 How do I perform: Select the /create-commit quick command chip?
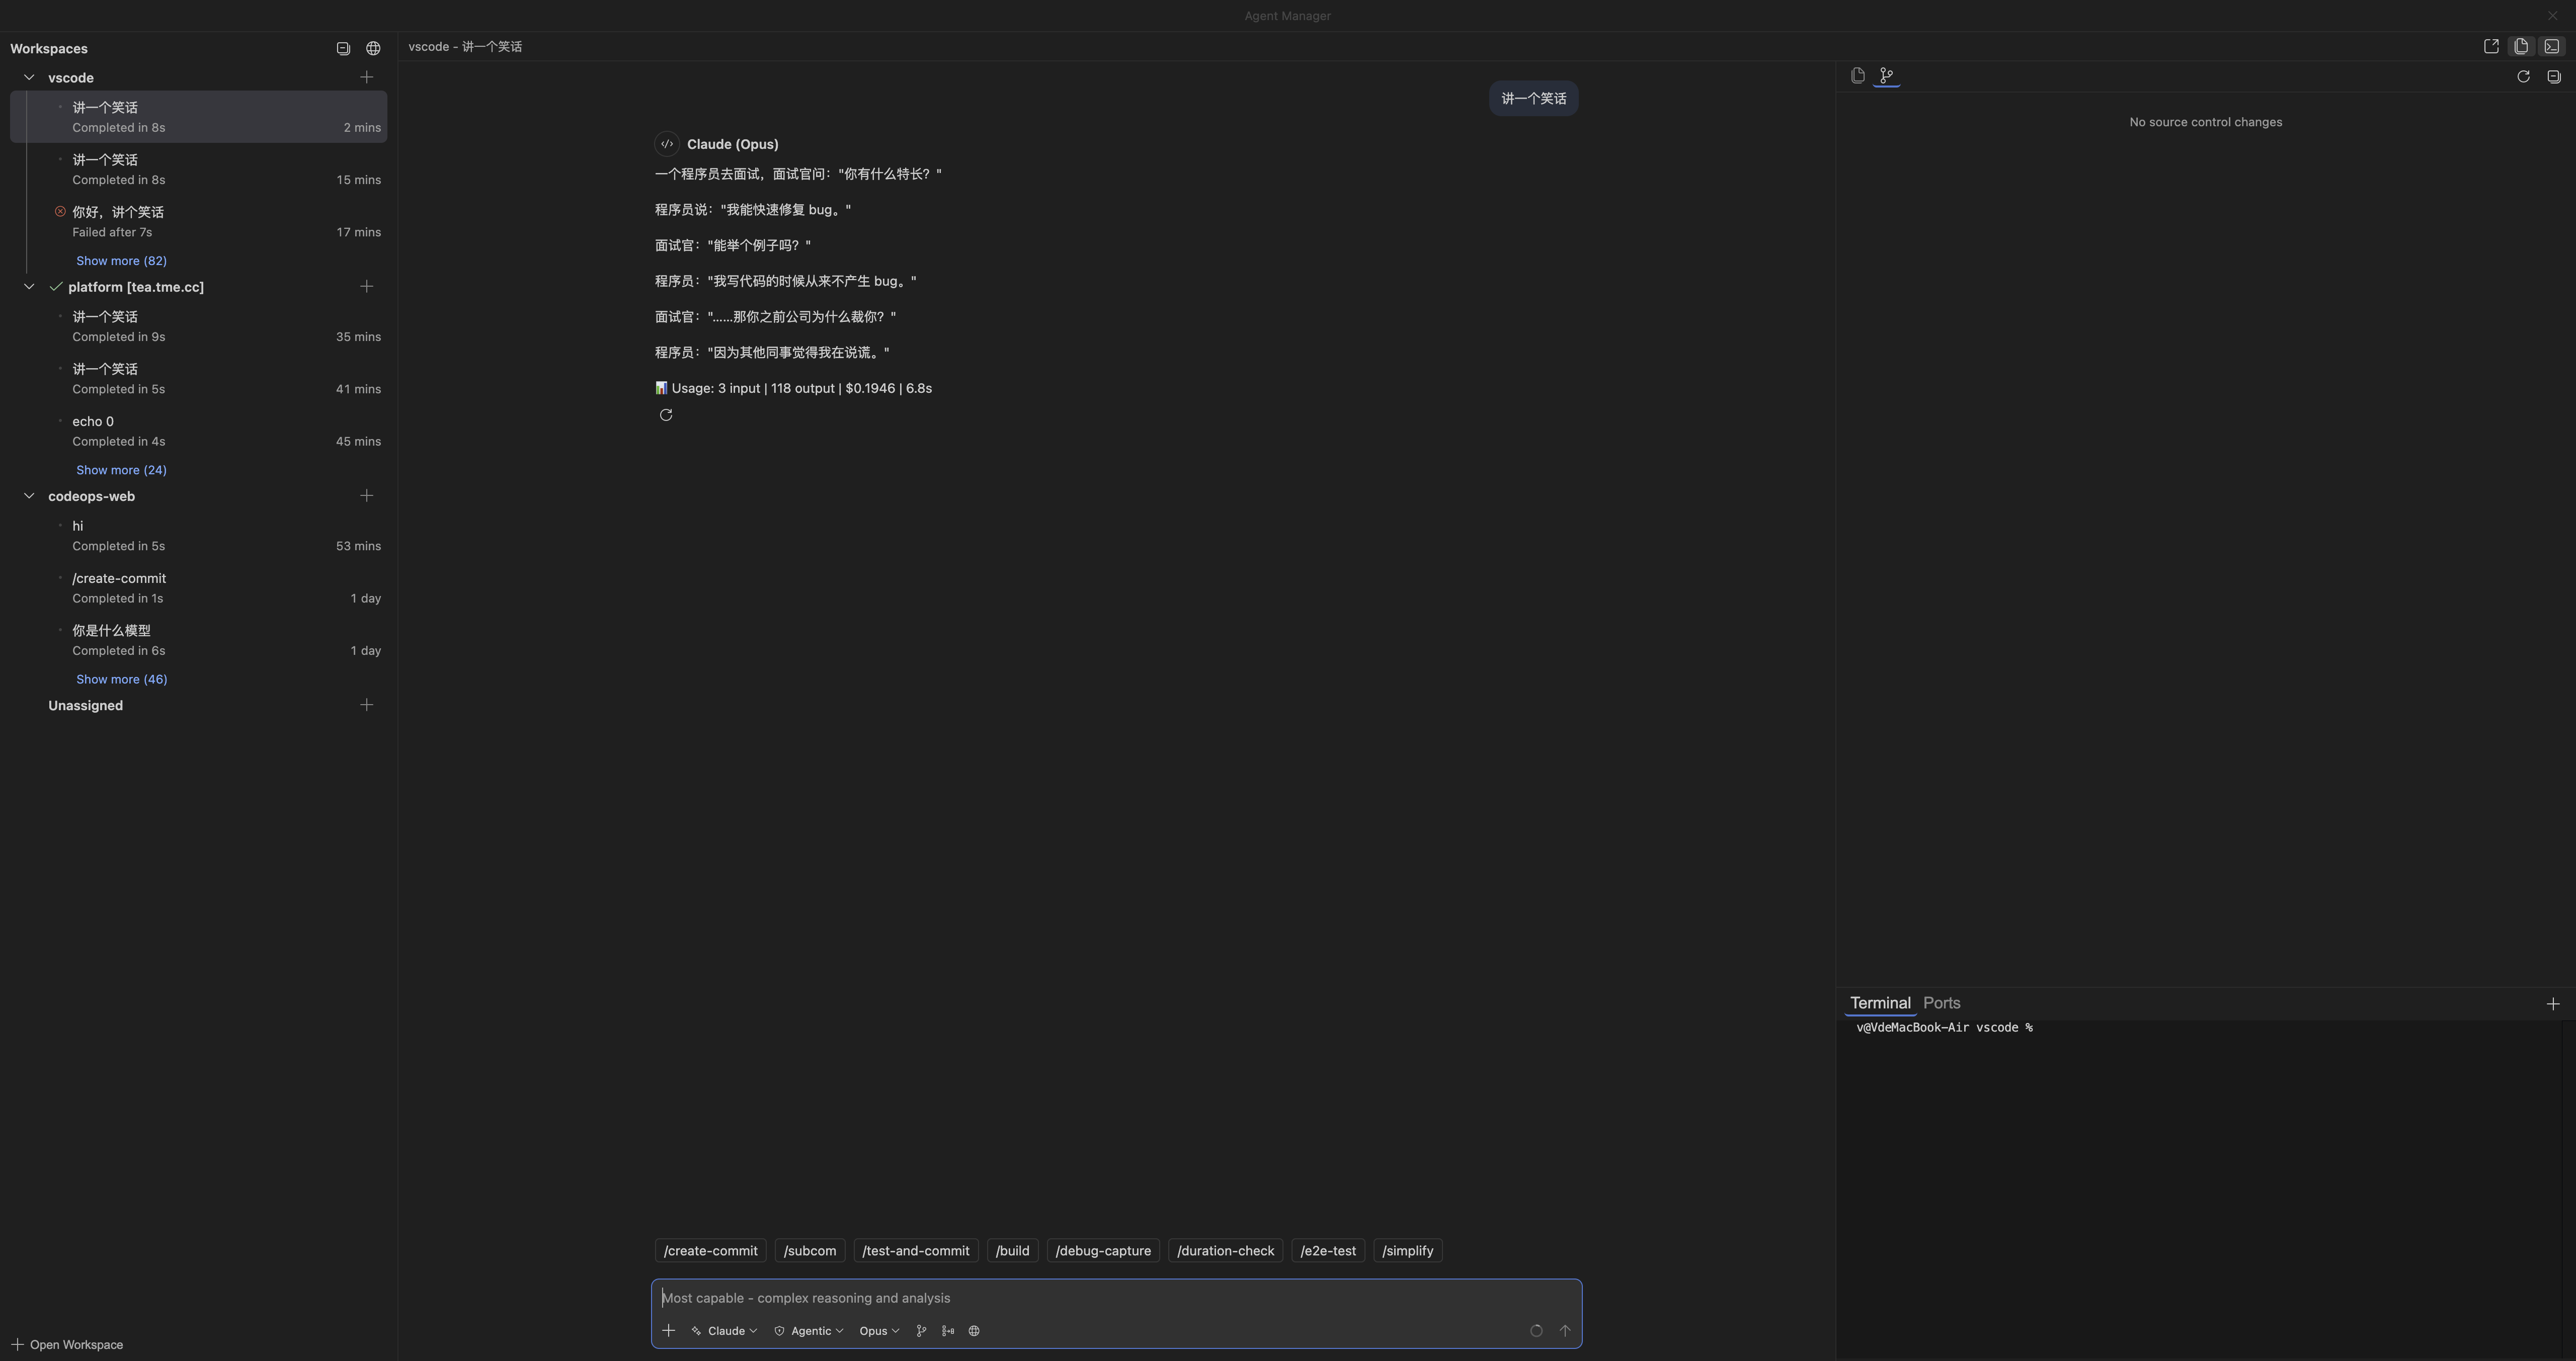[x=710, y=1250]
